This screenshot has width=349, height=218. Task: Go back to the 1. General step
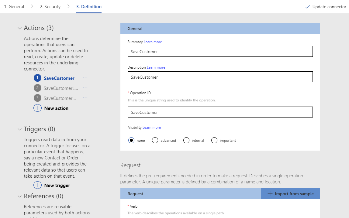click(14, 6)
